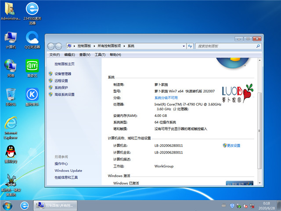The width and height of the screenshot is (281, 211).
Task: Click the WorkGroup value text
Action: (x=164, y=166)
